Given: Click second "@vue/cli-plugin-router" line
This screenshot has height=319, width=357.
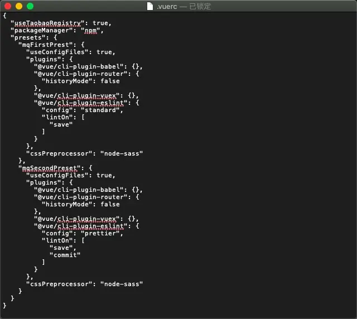Looking at the screenshot, I should tap(86, 197).
